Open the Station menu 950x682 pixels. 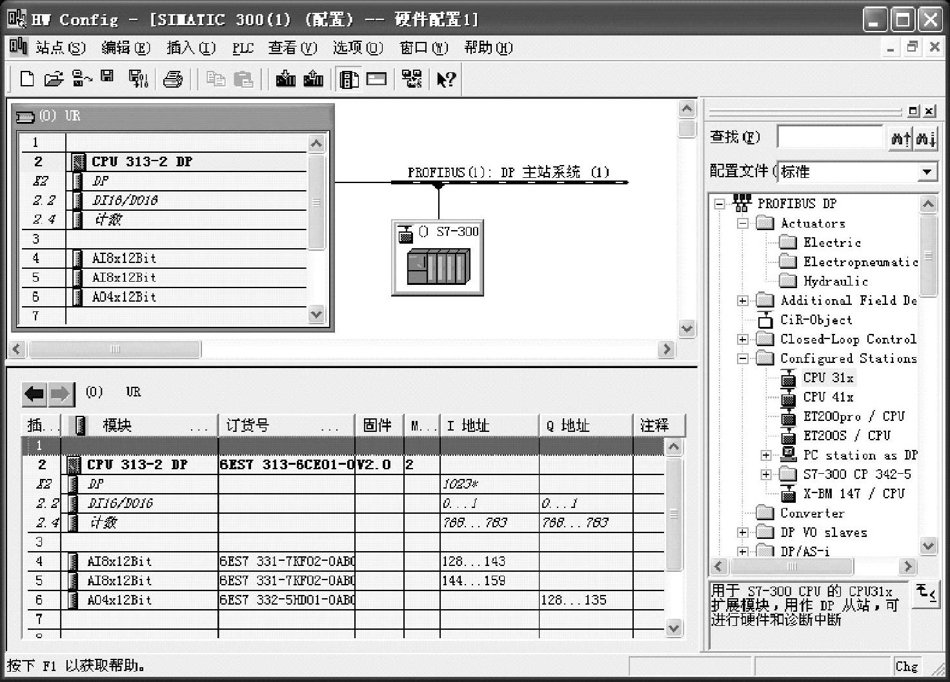point(60,48)
